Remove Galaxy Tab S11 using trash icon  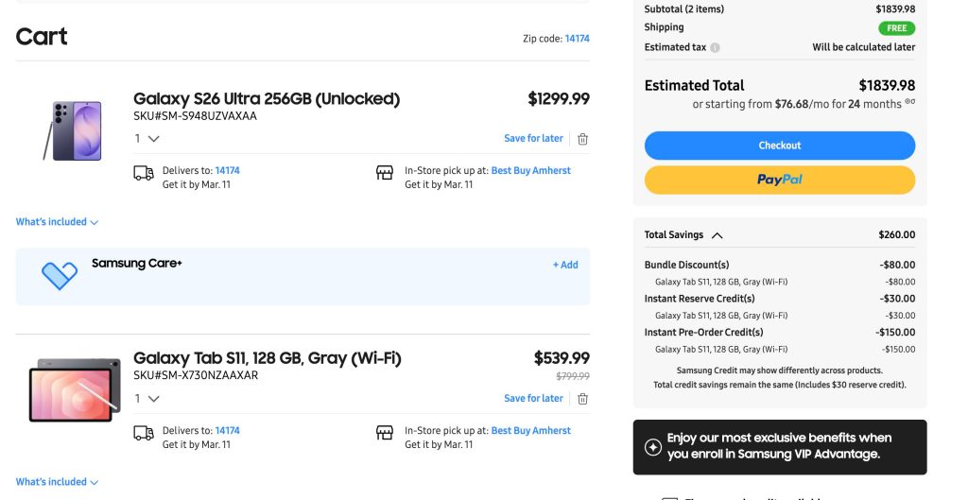point(582,399)
